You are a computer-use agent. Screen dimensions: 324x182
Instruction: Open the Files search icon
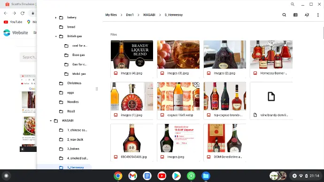coord(285,15)
